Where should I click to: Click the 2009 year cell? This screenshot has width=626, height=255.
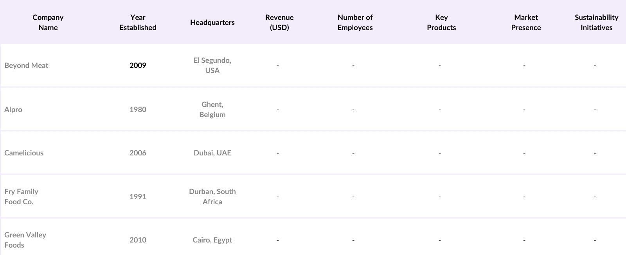138,65
